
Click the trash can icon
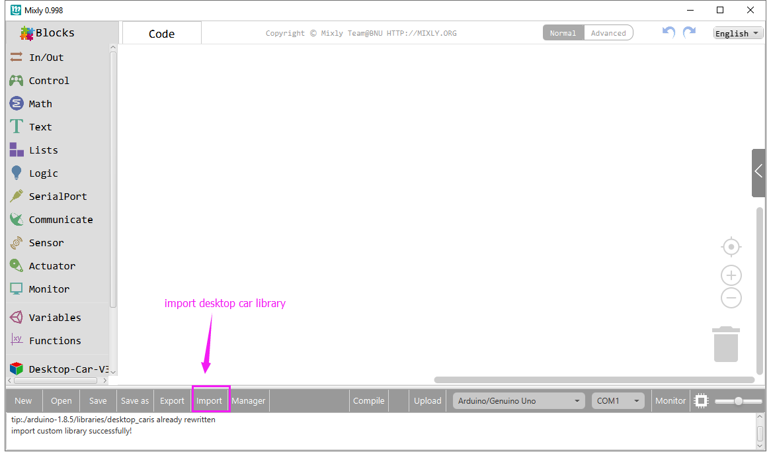pyautogui.click(x=725, y=344)
